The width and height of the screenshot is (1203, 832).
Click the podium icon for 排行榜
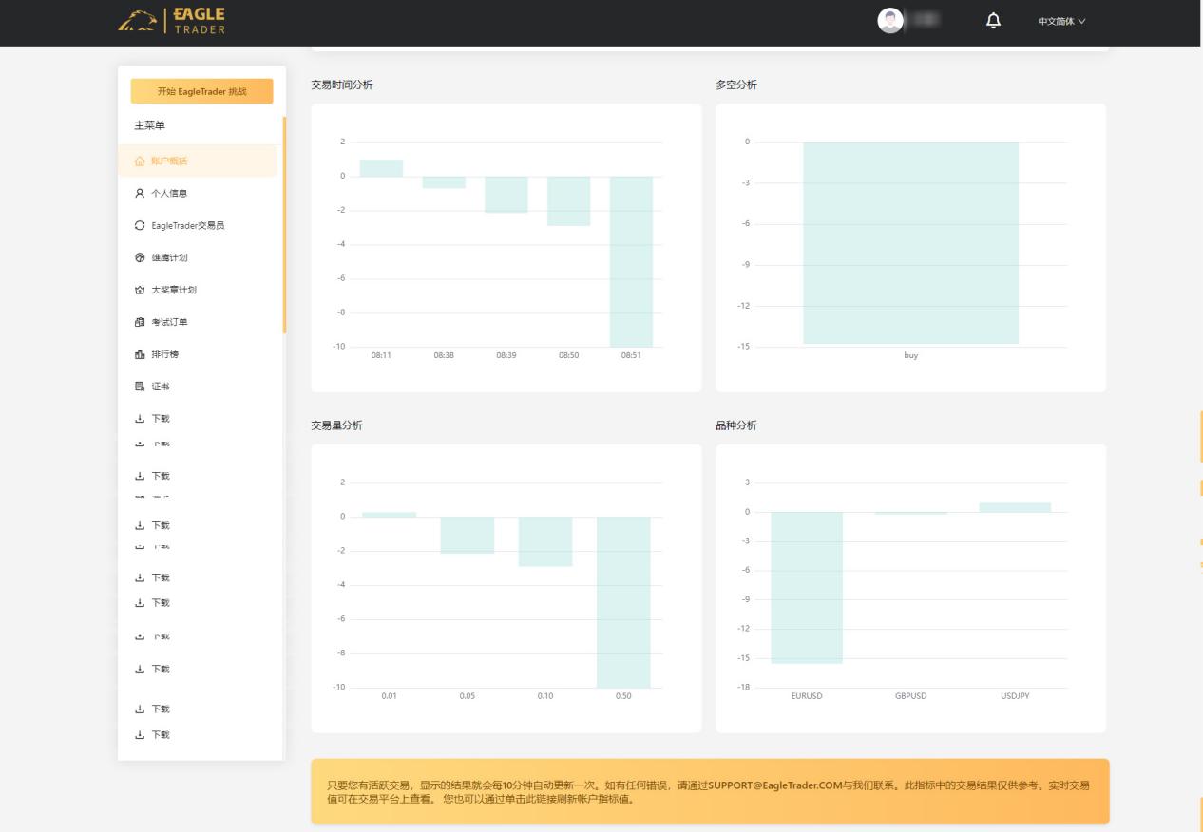pyautogui.click(x=140, y=355)
